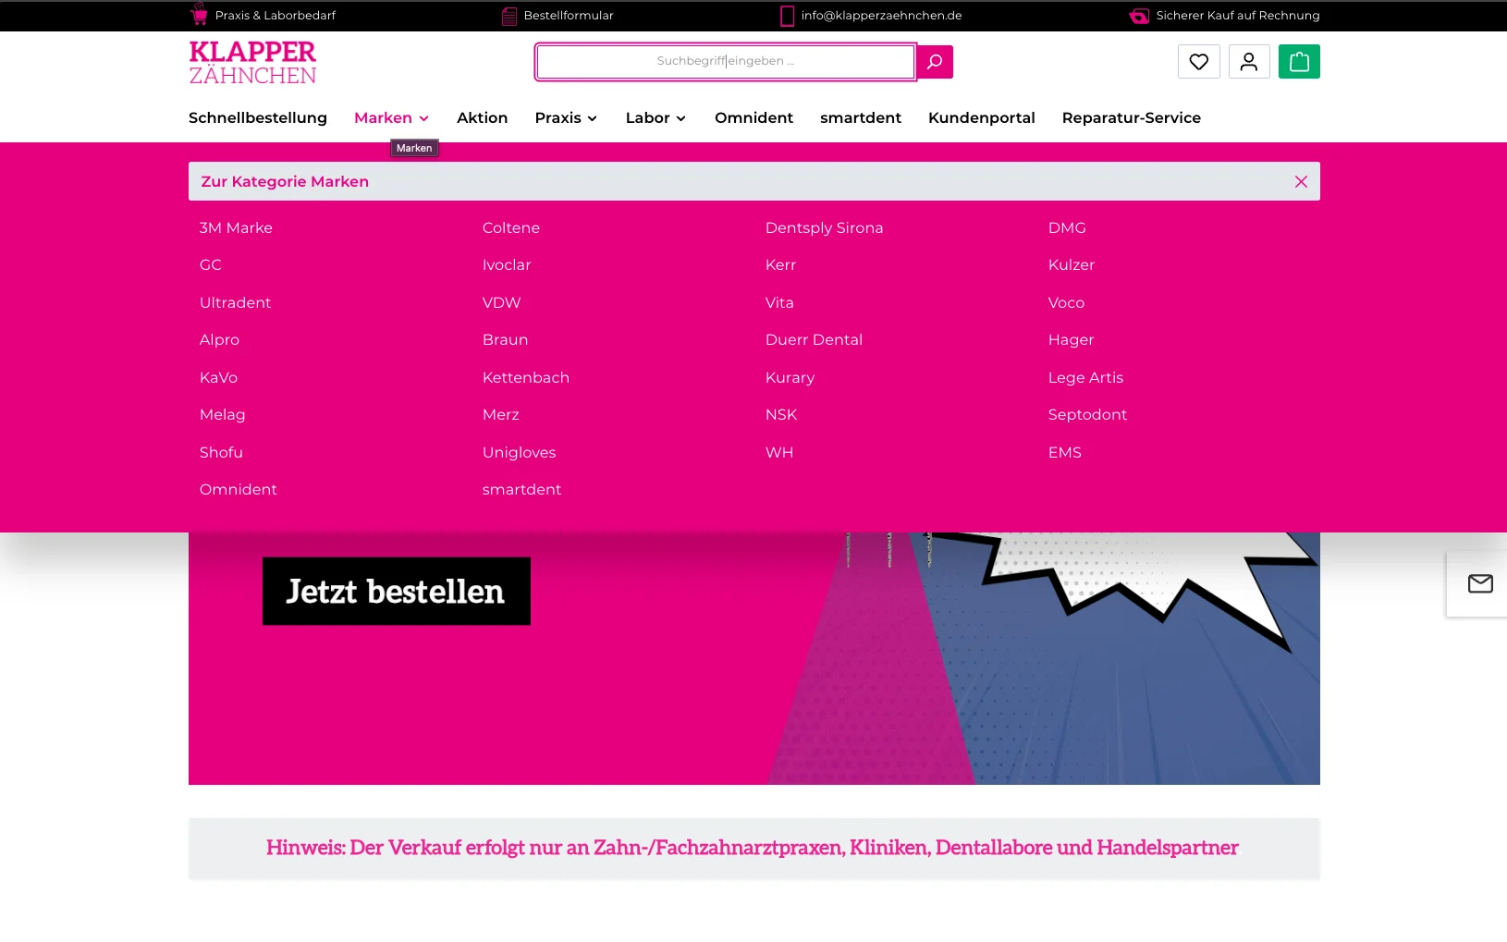Select the Merz brand
Image resolution: width=1507 pixels, height=942 pixels.
click(500, 414)
